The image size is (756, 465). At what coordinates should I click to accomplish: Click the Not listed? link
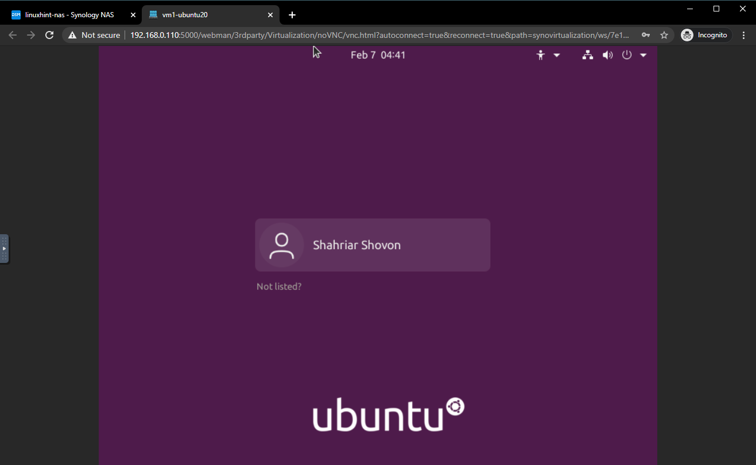coord(279,286)
